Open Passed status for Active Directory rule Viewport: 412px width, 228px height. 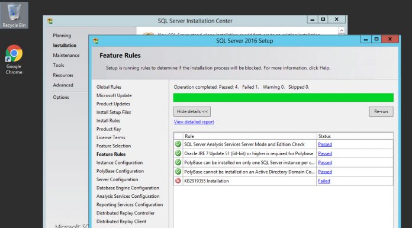[x=325, y=172]
